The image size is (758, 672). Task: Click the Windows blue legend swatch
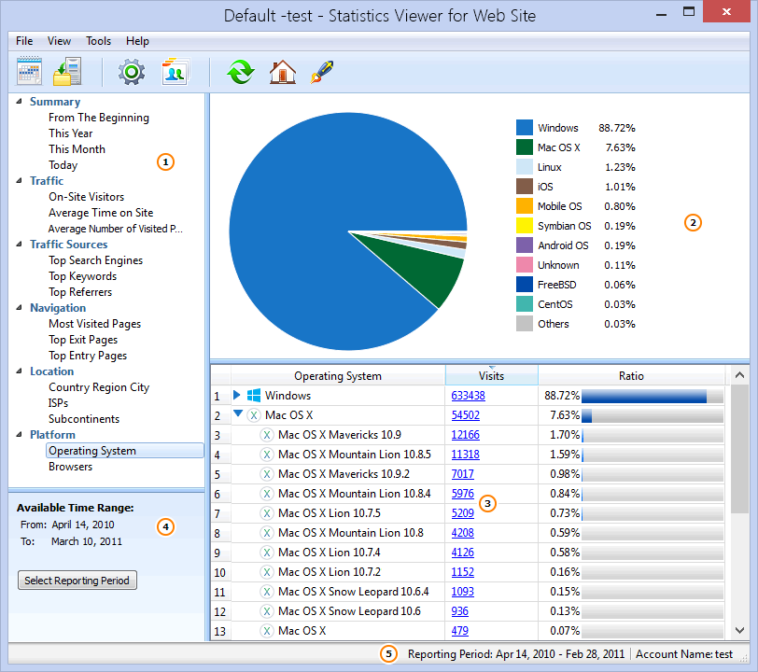[525, 128]
